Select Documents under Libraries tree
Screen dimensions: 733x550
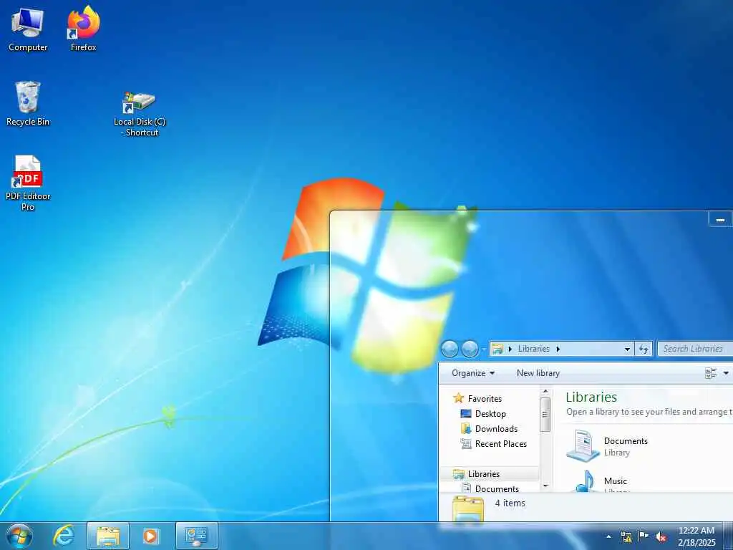[x=490, y=488]
